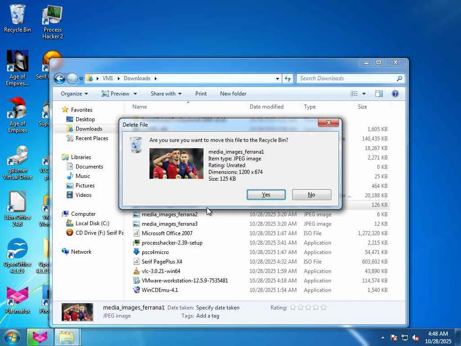Select Local Disk (C:) in navigation pane
The image size is (461, 346).
click(x=88, y=223)
